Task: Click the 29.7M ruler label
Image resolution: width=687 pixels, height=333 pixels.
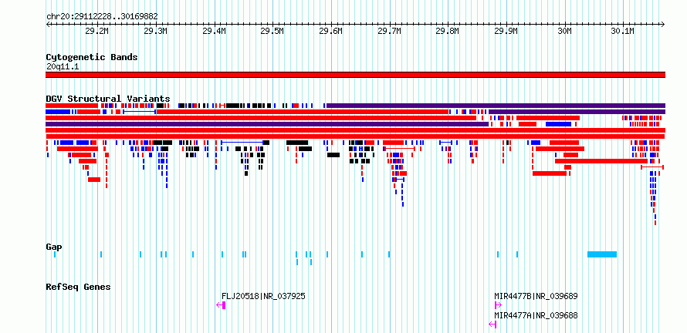Action: (x=389, y=31)
